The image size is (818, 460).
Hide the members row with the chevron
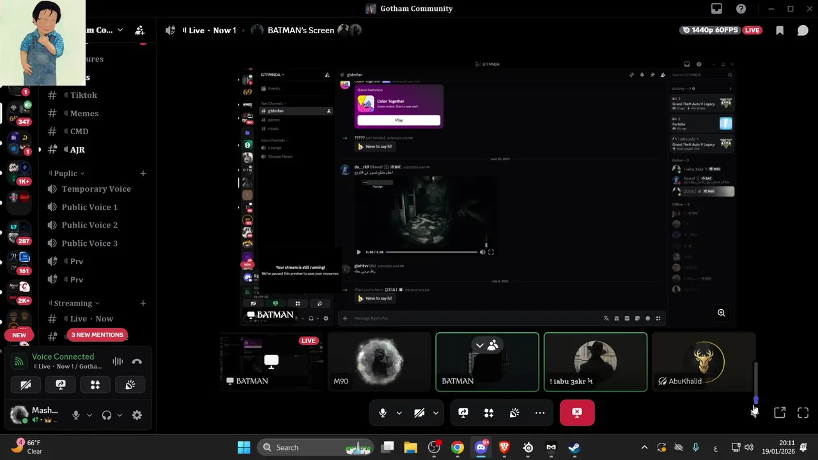pos(479,346)
